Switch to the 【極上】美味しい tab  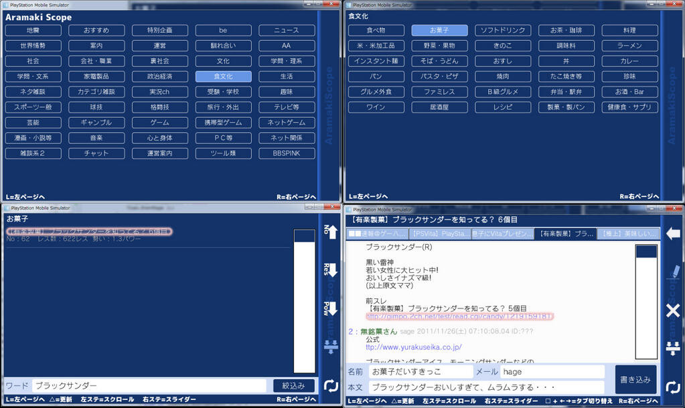tap(628, 234)
